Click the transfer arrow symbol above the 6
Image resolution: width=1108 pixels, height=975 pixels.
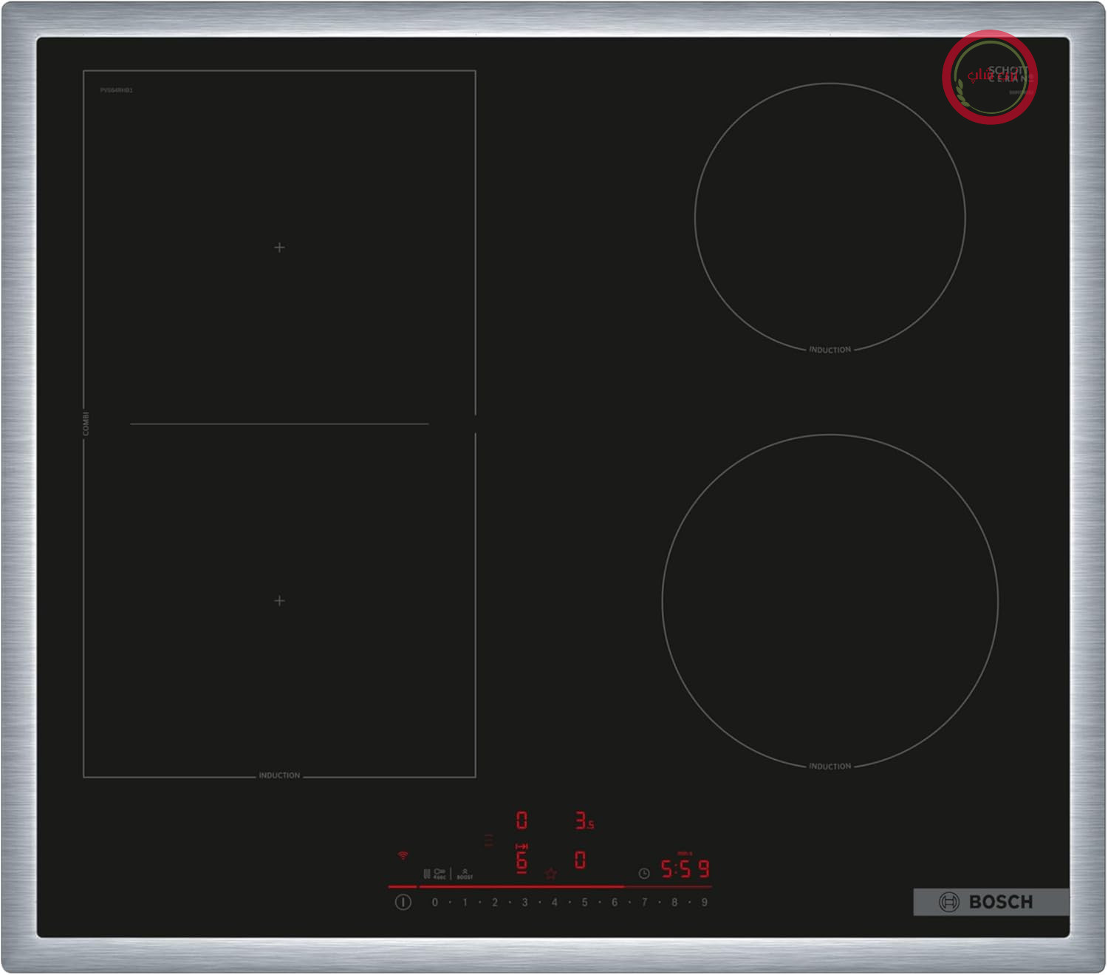(x=521, y=846)
